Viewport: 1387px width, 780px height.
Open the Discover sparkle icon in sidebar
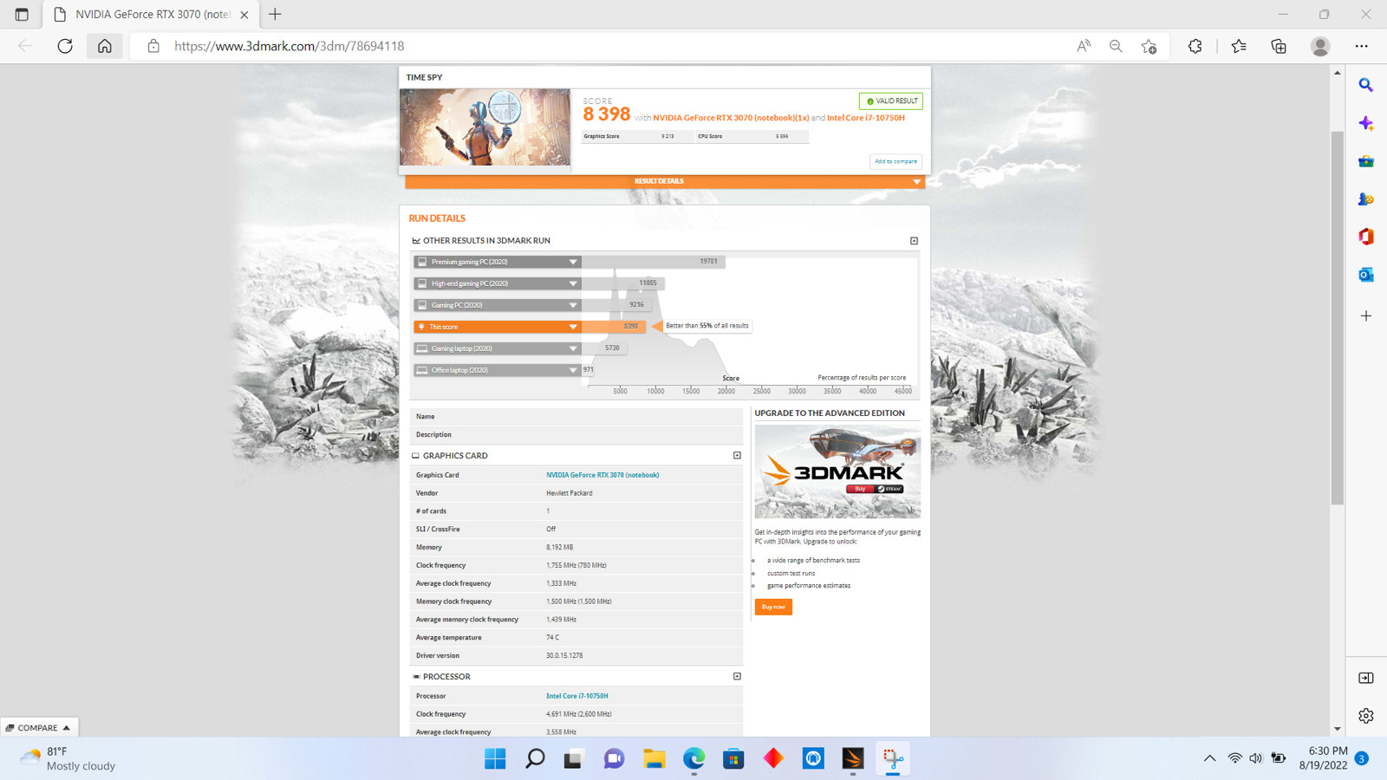coord(1366,123)
